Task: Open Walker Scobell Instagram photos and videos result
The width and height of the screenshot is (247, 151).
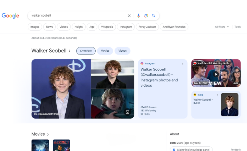Action: (x=159, y=77)
